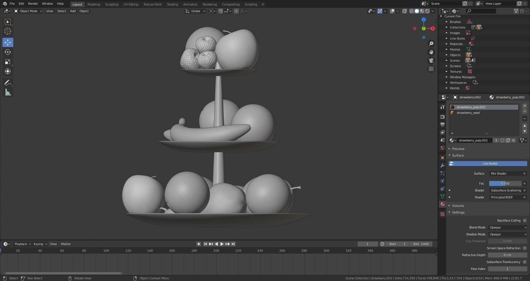Open the Global transform orientation dropdown
The width and height of the screenshot is (530, 281).
point(195,11)
